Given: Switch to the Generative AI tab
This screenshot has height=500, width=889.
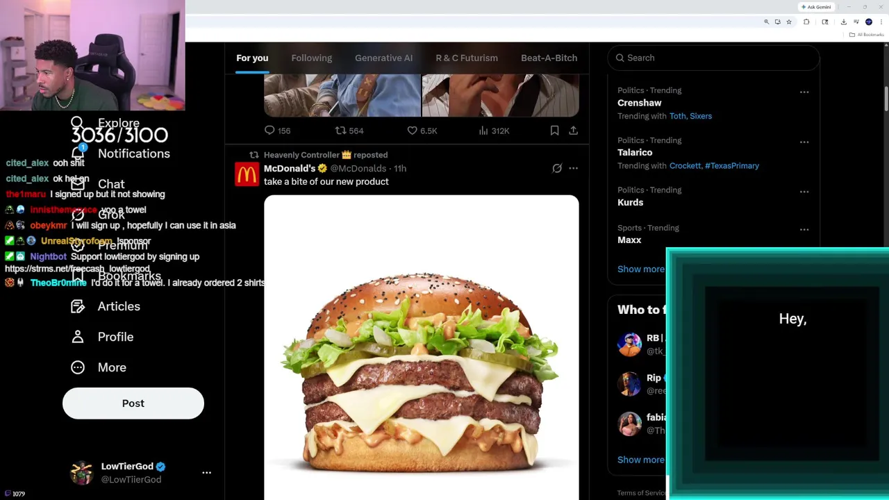Looking at the screenshot, I should [x=384, y=58].
